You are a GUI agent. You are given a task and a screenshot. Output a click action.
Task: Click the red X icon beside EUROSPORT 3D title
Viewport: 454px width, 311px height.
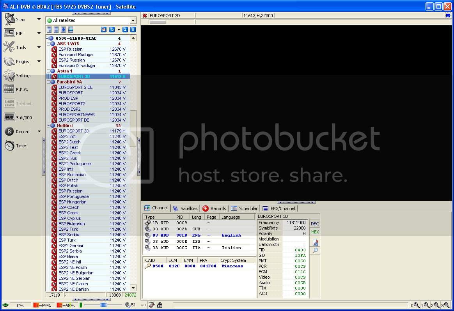tap(145, 16)
